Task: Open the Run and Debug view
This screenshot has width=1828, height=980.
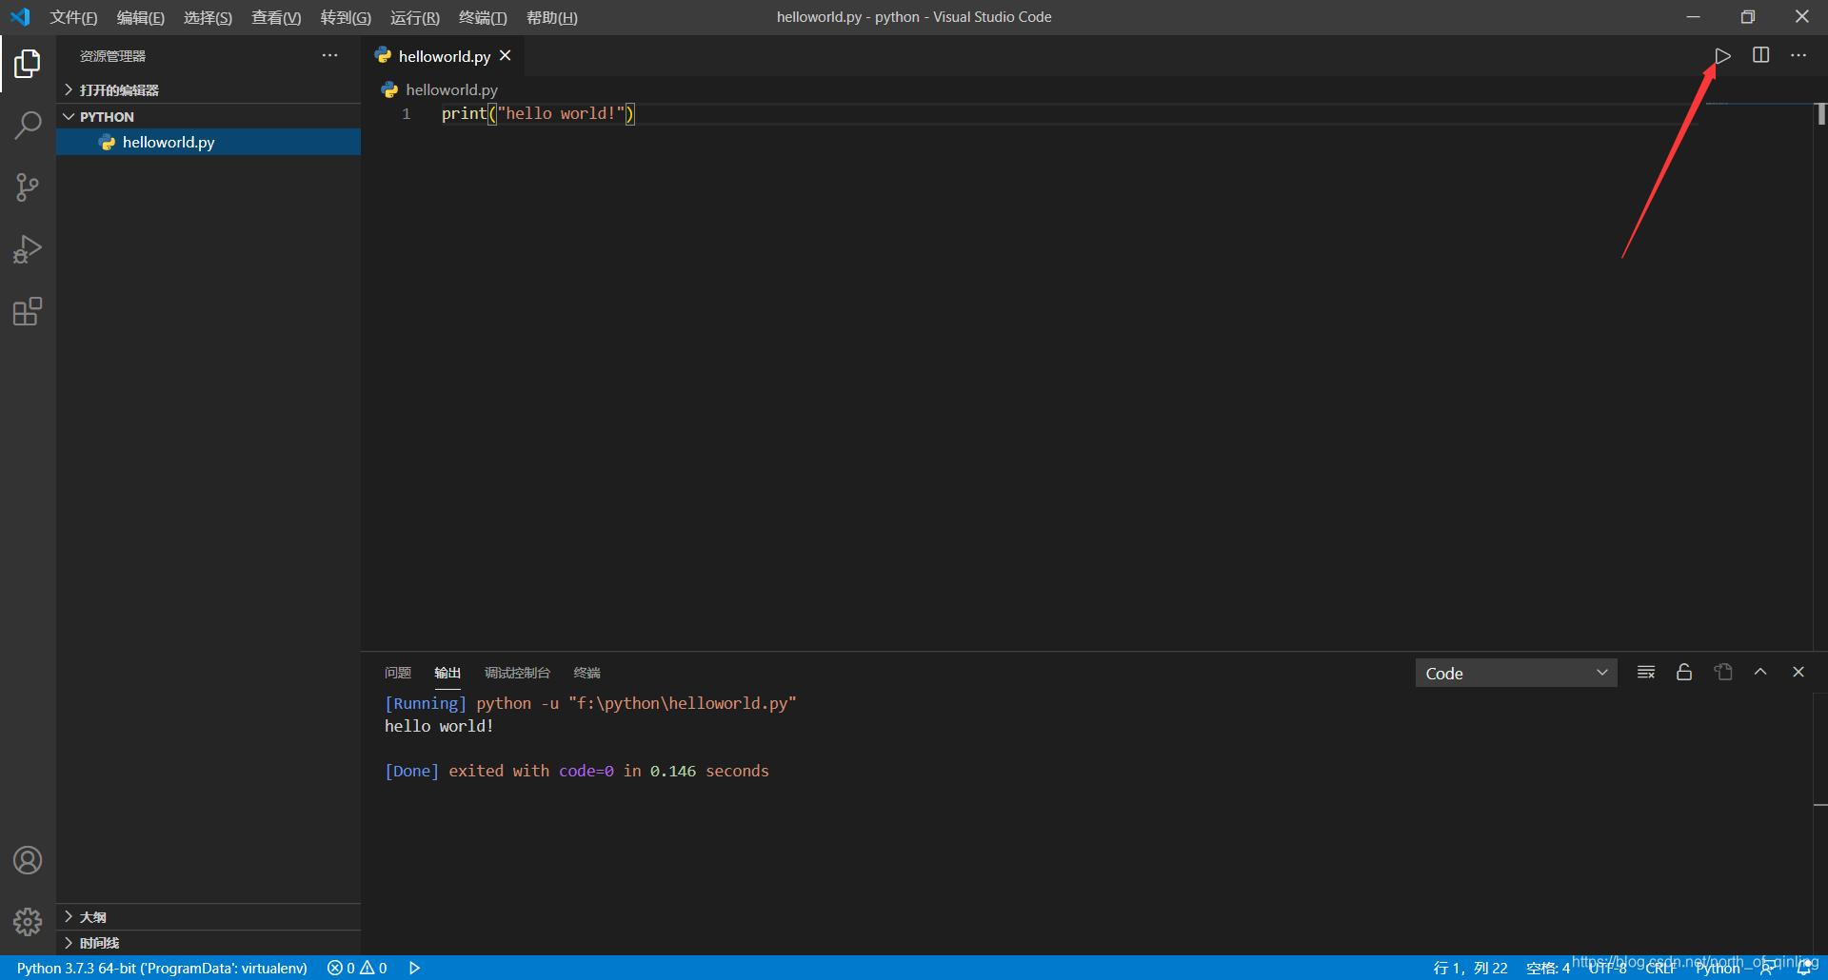Action: [28, 249]
